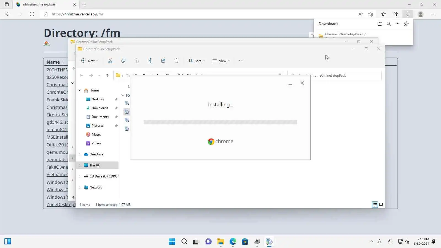Switch File Explorer to details view layout

(375, 204)
